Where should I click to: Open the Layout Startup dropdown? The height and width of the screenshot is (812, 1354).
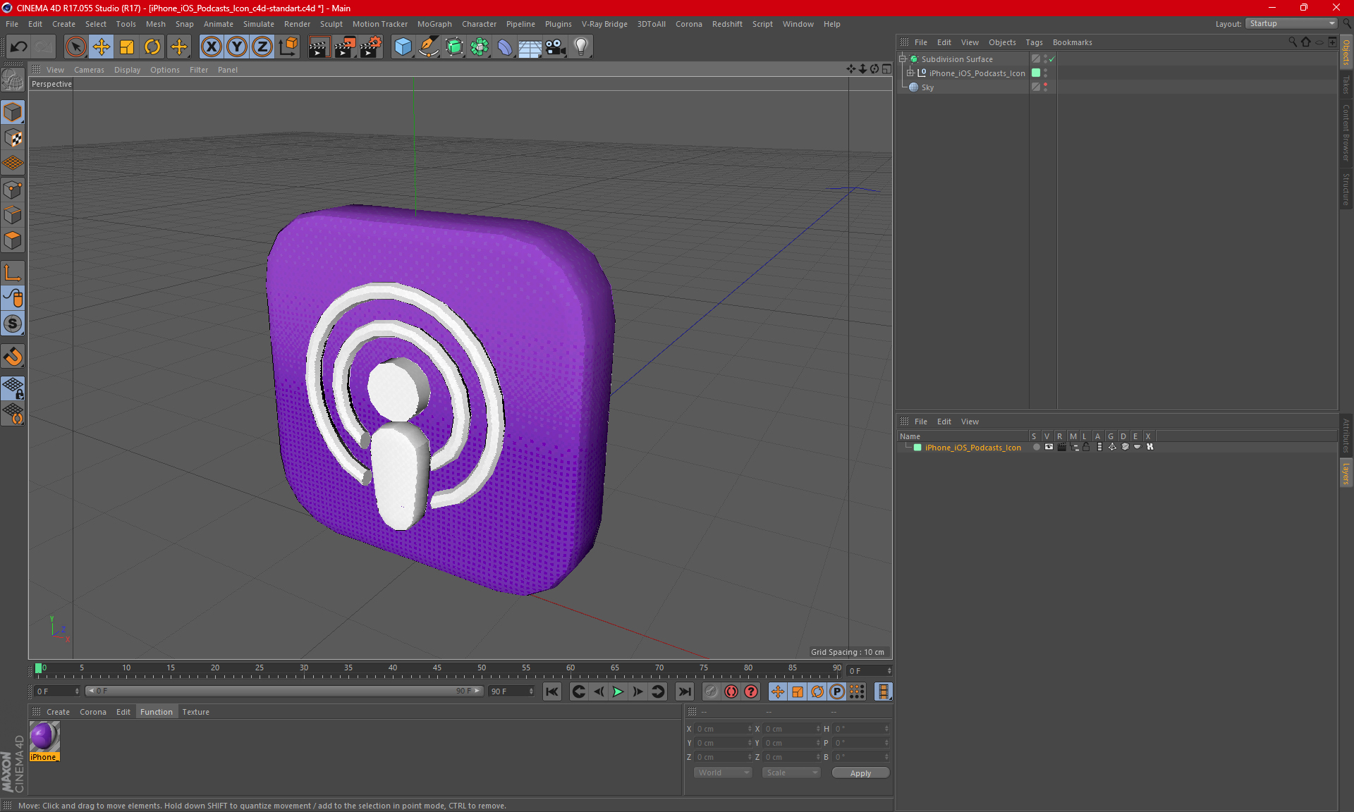point(1292,23)
